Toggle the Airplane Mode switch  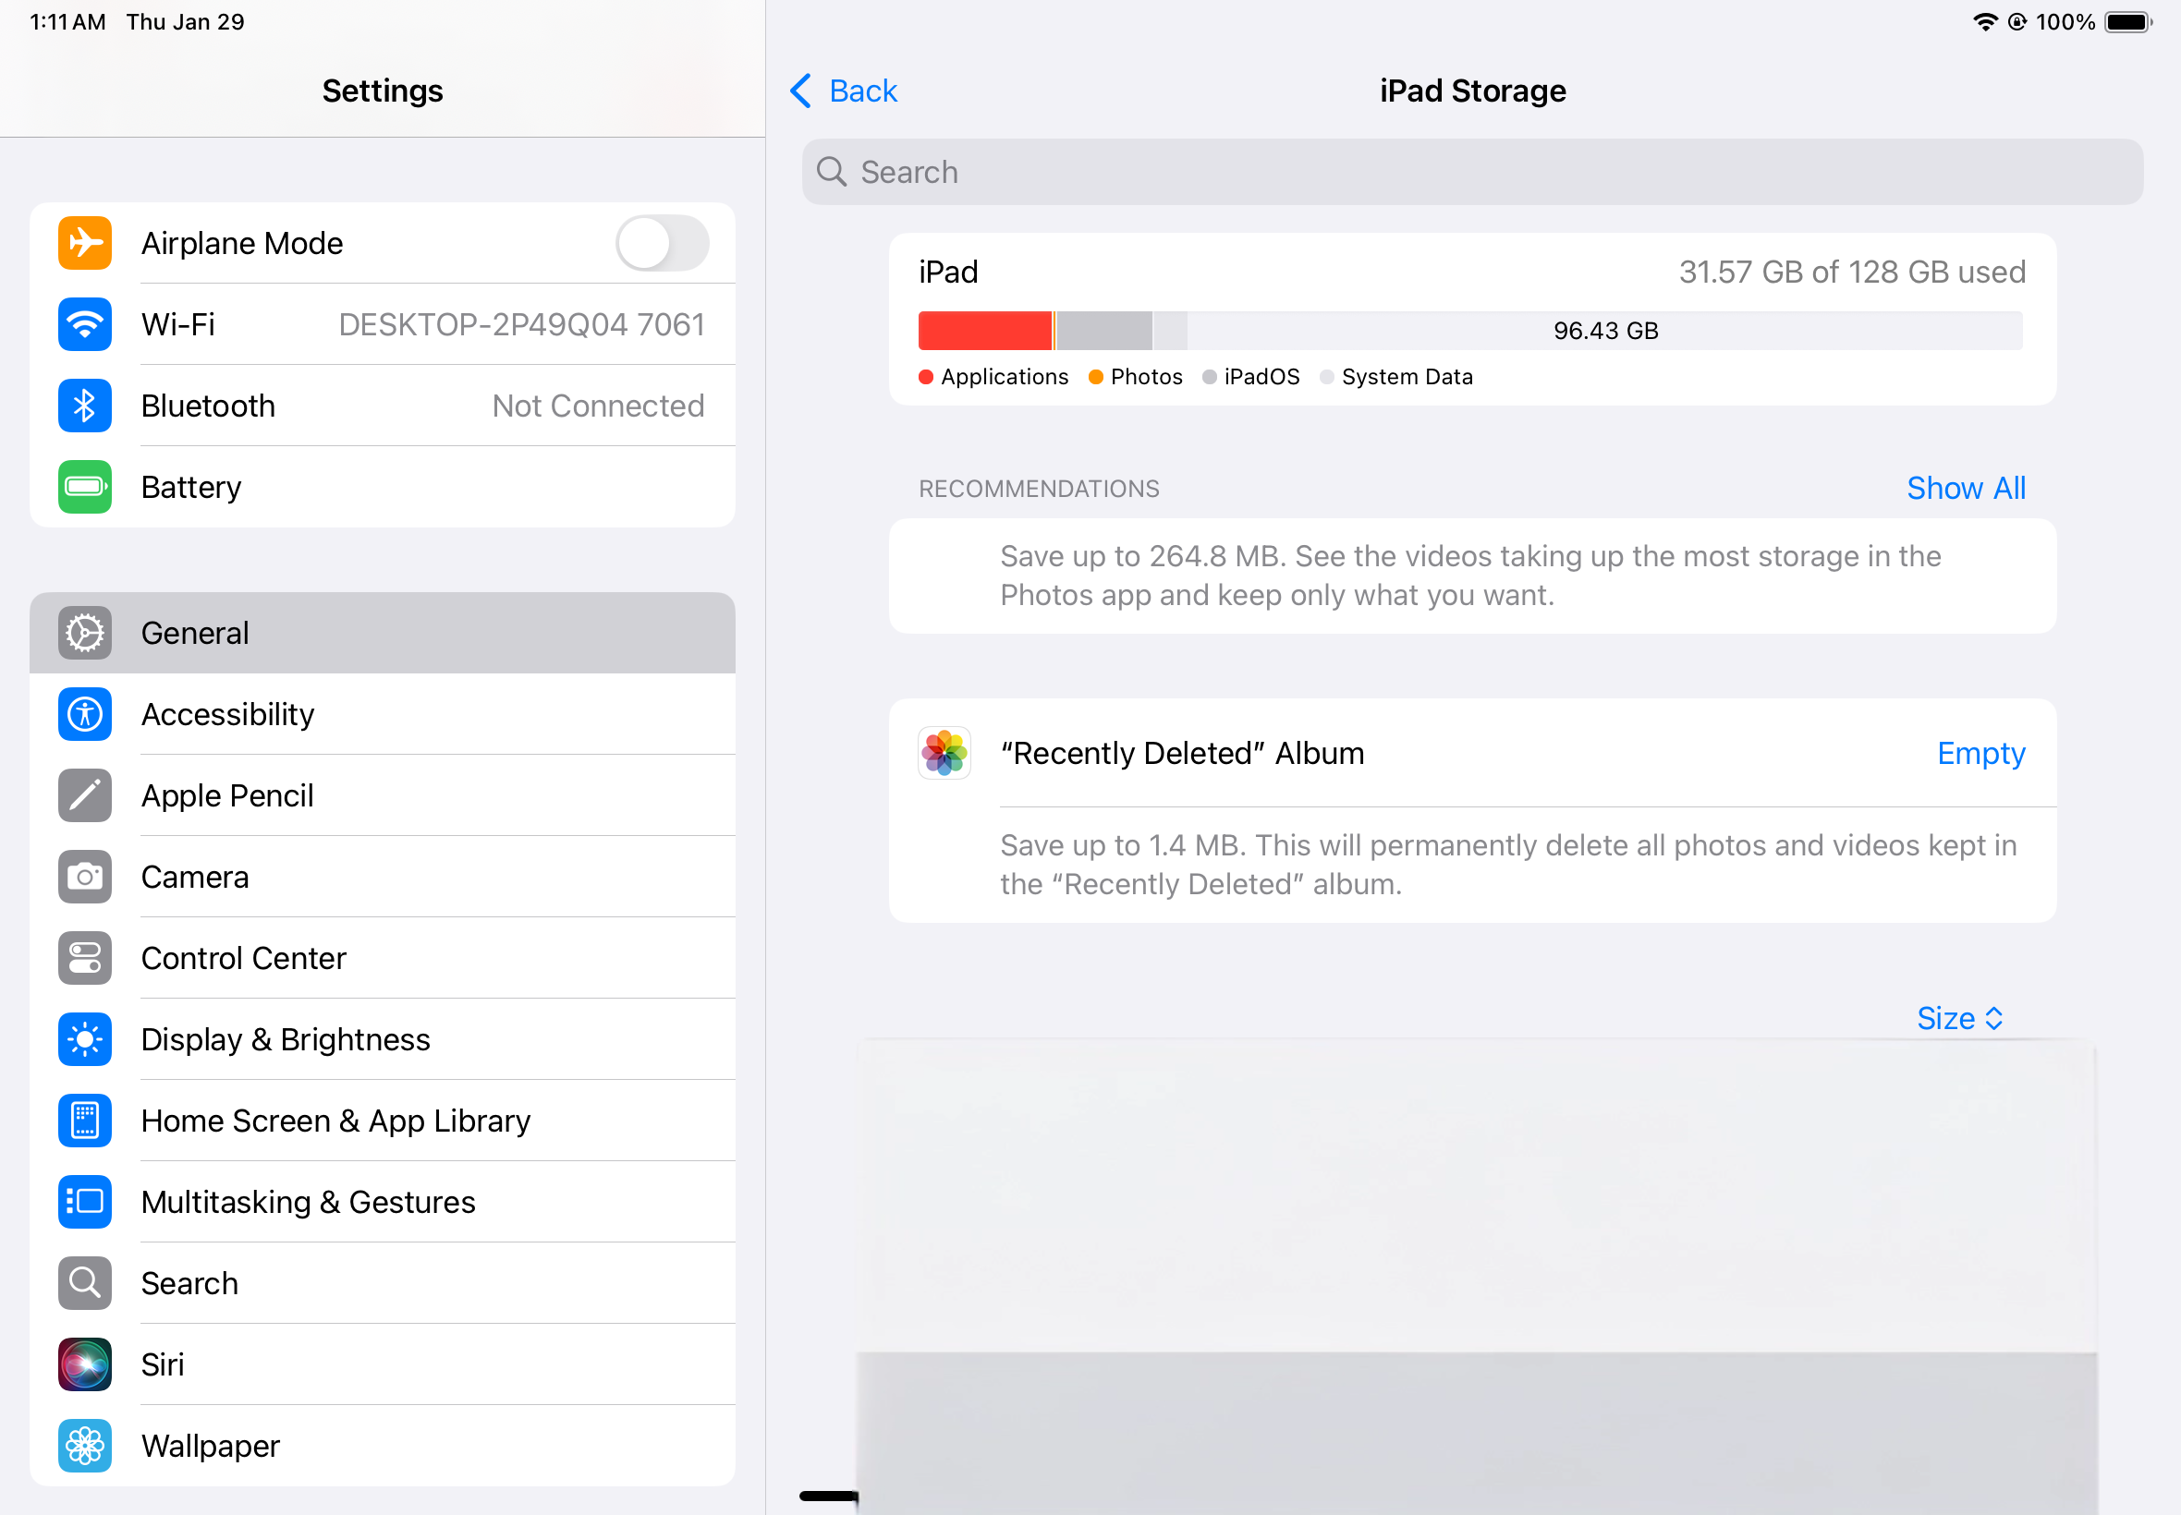662,243
